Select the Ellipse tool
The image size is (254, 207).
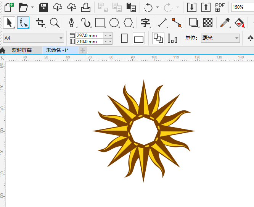click(x=114, y=23)
